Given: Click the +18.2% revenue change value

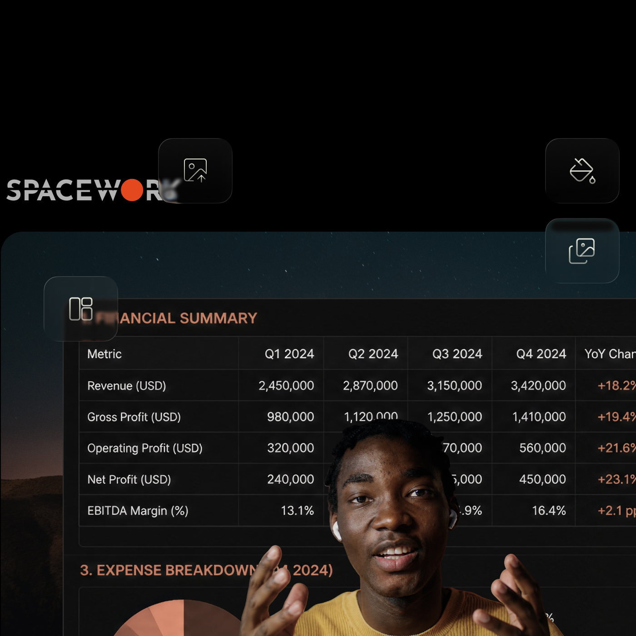Looking at the screenshot, I should 616,386.
